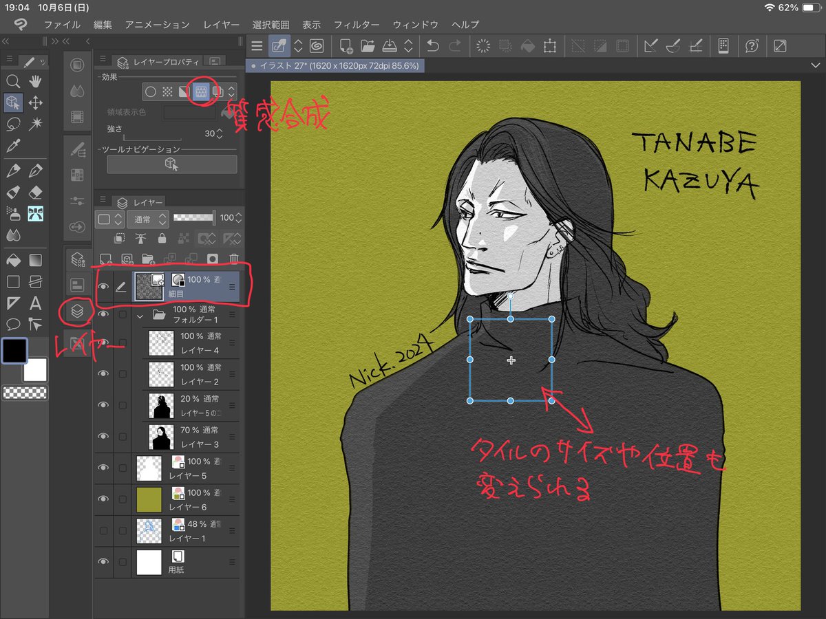Open the レイヤー menu in menu bar
Screen dimensions: 826x619
[x=221, y=25]
